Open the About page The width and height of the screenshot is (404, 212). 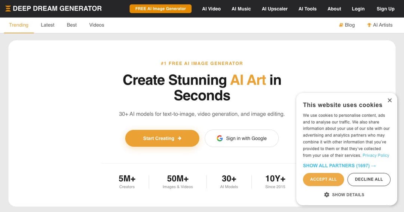pos(334,9)
